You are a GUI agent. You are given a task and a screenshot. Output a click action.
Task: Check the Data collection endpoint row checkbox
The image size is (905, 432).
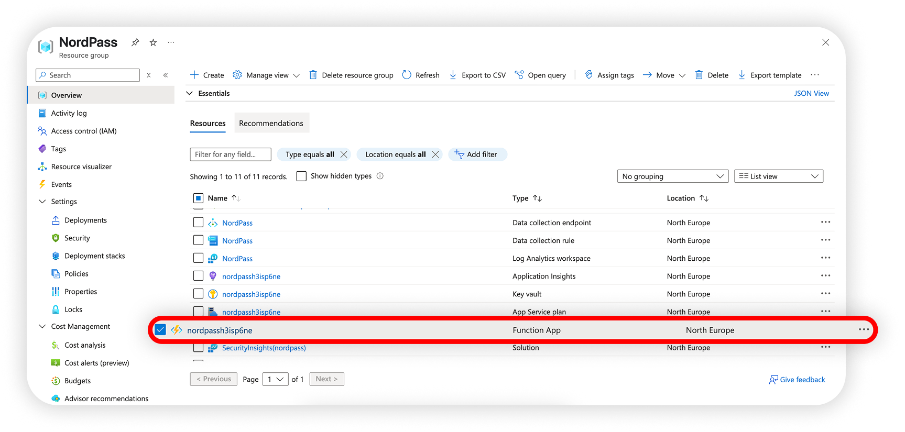click(x=198, y=223)
